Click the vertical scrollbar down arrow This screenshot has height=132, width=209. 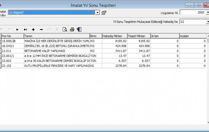point(208,122)
